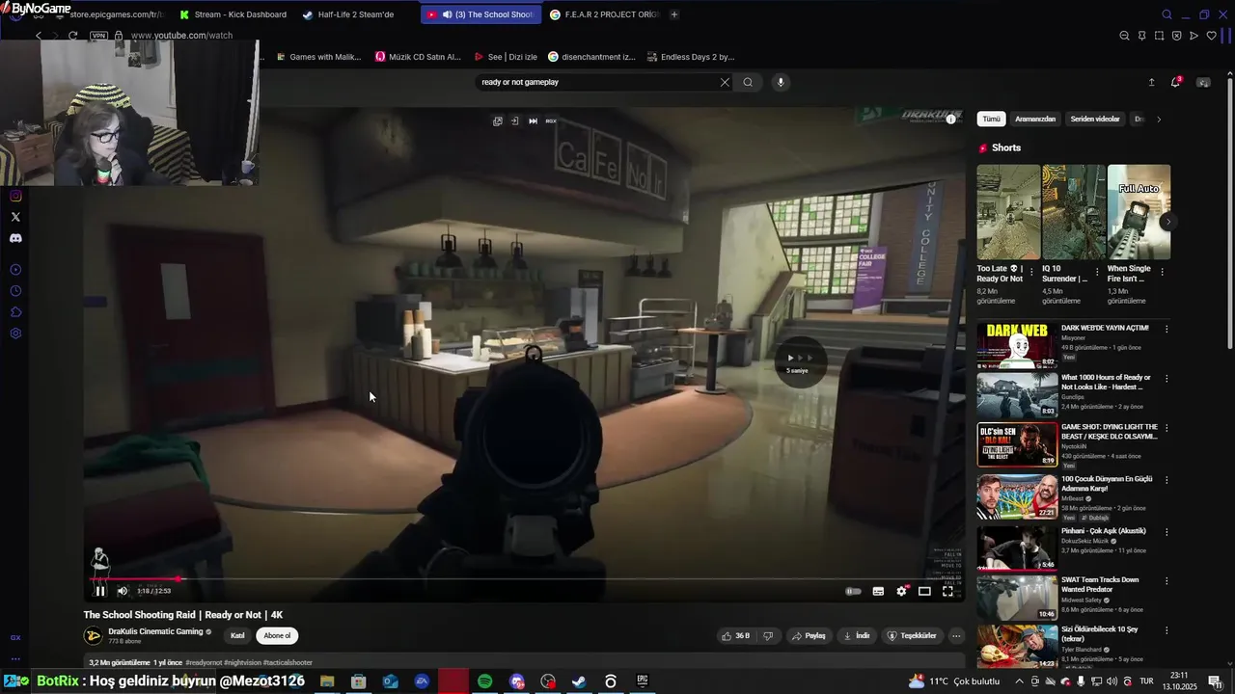Open more actions menu below video
The height and width of the screenshot is (694, 1235).
956,636
